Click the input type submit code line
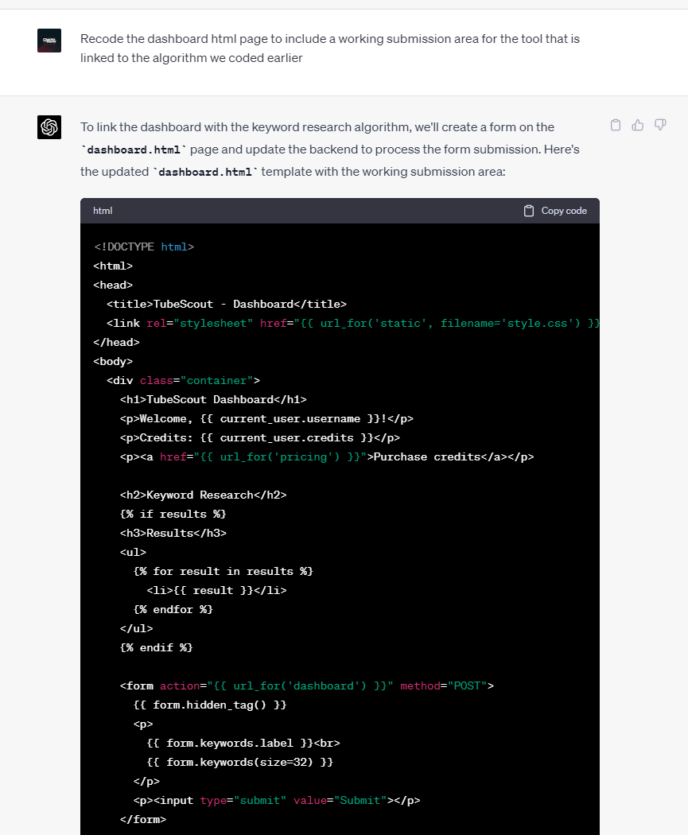The height and width of the screenshot is (835, 688). [x=276, y=801]
